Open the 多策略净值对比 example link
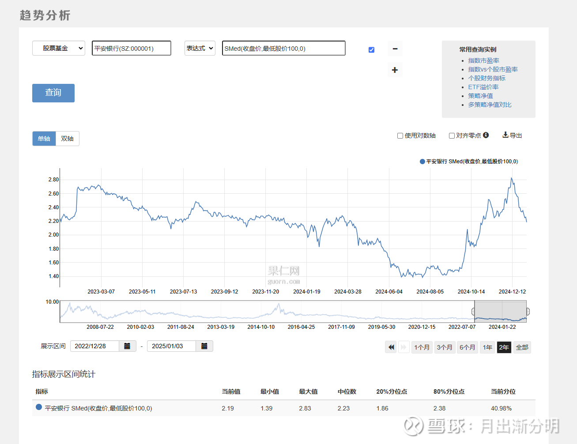 (x=490, y=105)
